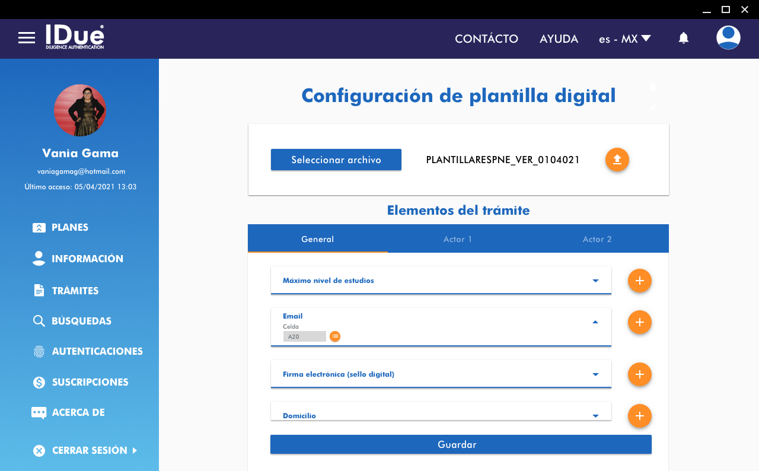
Task: Switch to the Actor 1 tab
Action: coord(458,239)
